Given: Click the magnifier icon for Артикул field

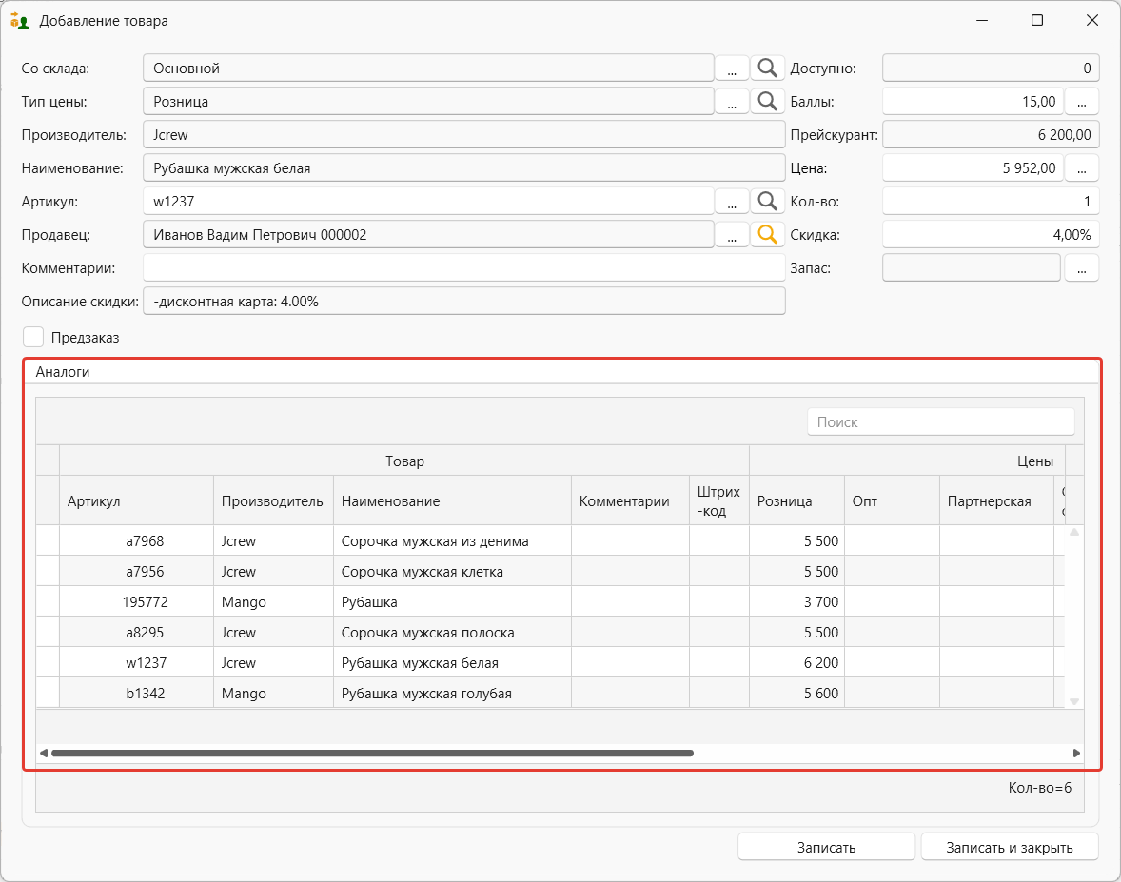Looking at the screenshot, I should [x=767, y=202].
